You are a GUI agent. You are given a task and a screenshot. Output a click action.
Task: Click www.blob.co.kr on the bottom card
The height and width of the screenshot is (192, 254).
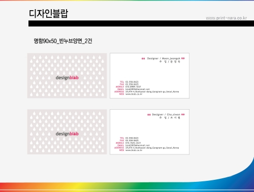[x=134, y=150]
